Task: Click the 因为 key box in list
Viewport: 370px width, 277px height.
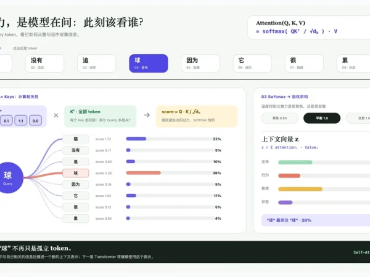Action: point(76,184)
